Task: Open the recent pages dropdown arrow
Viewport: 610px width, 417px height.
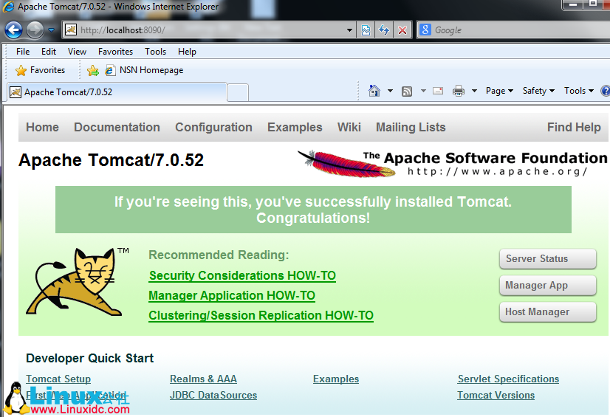Action: (52, 30)
